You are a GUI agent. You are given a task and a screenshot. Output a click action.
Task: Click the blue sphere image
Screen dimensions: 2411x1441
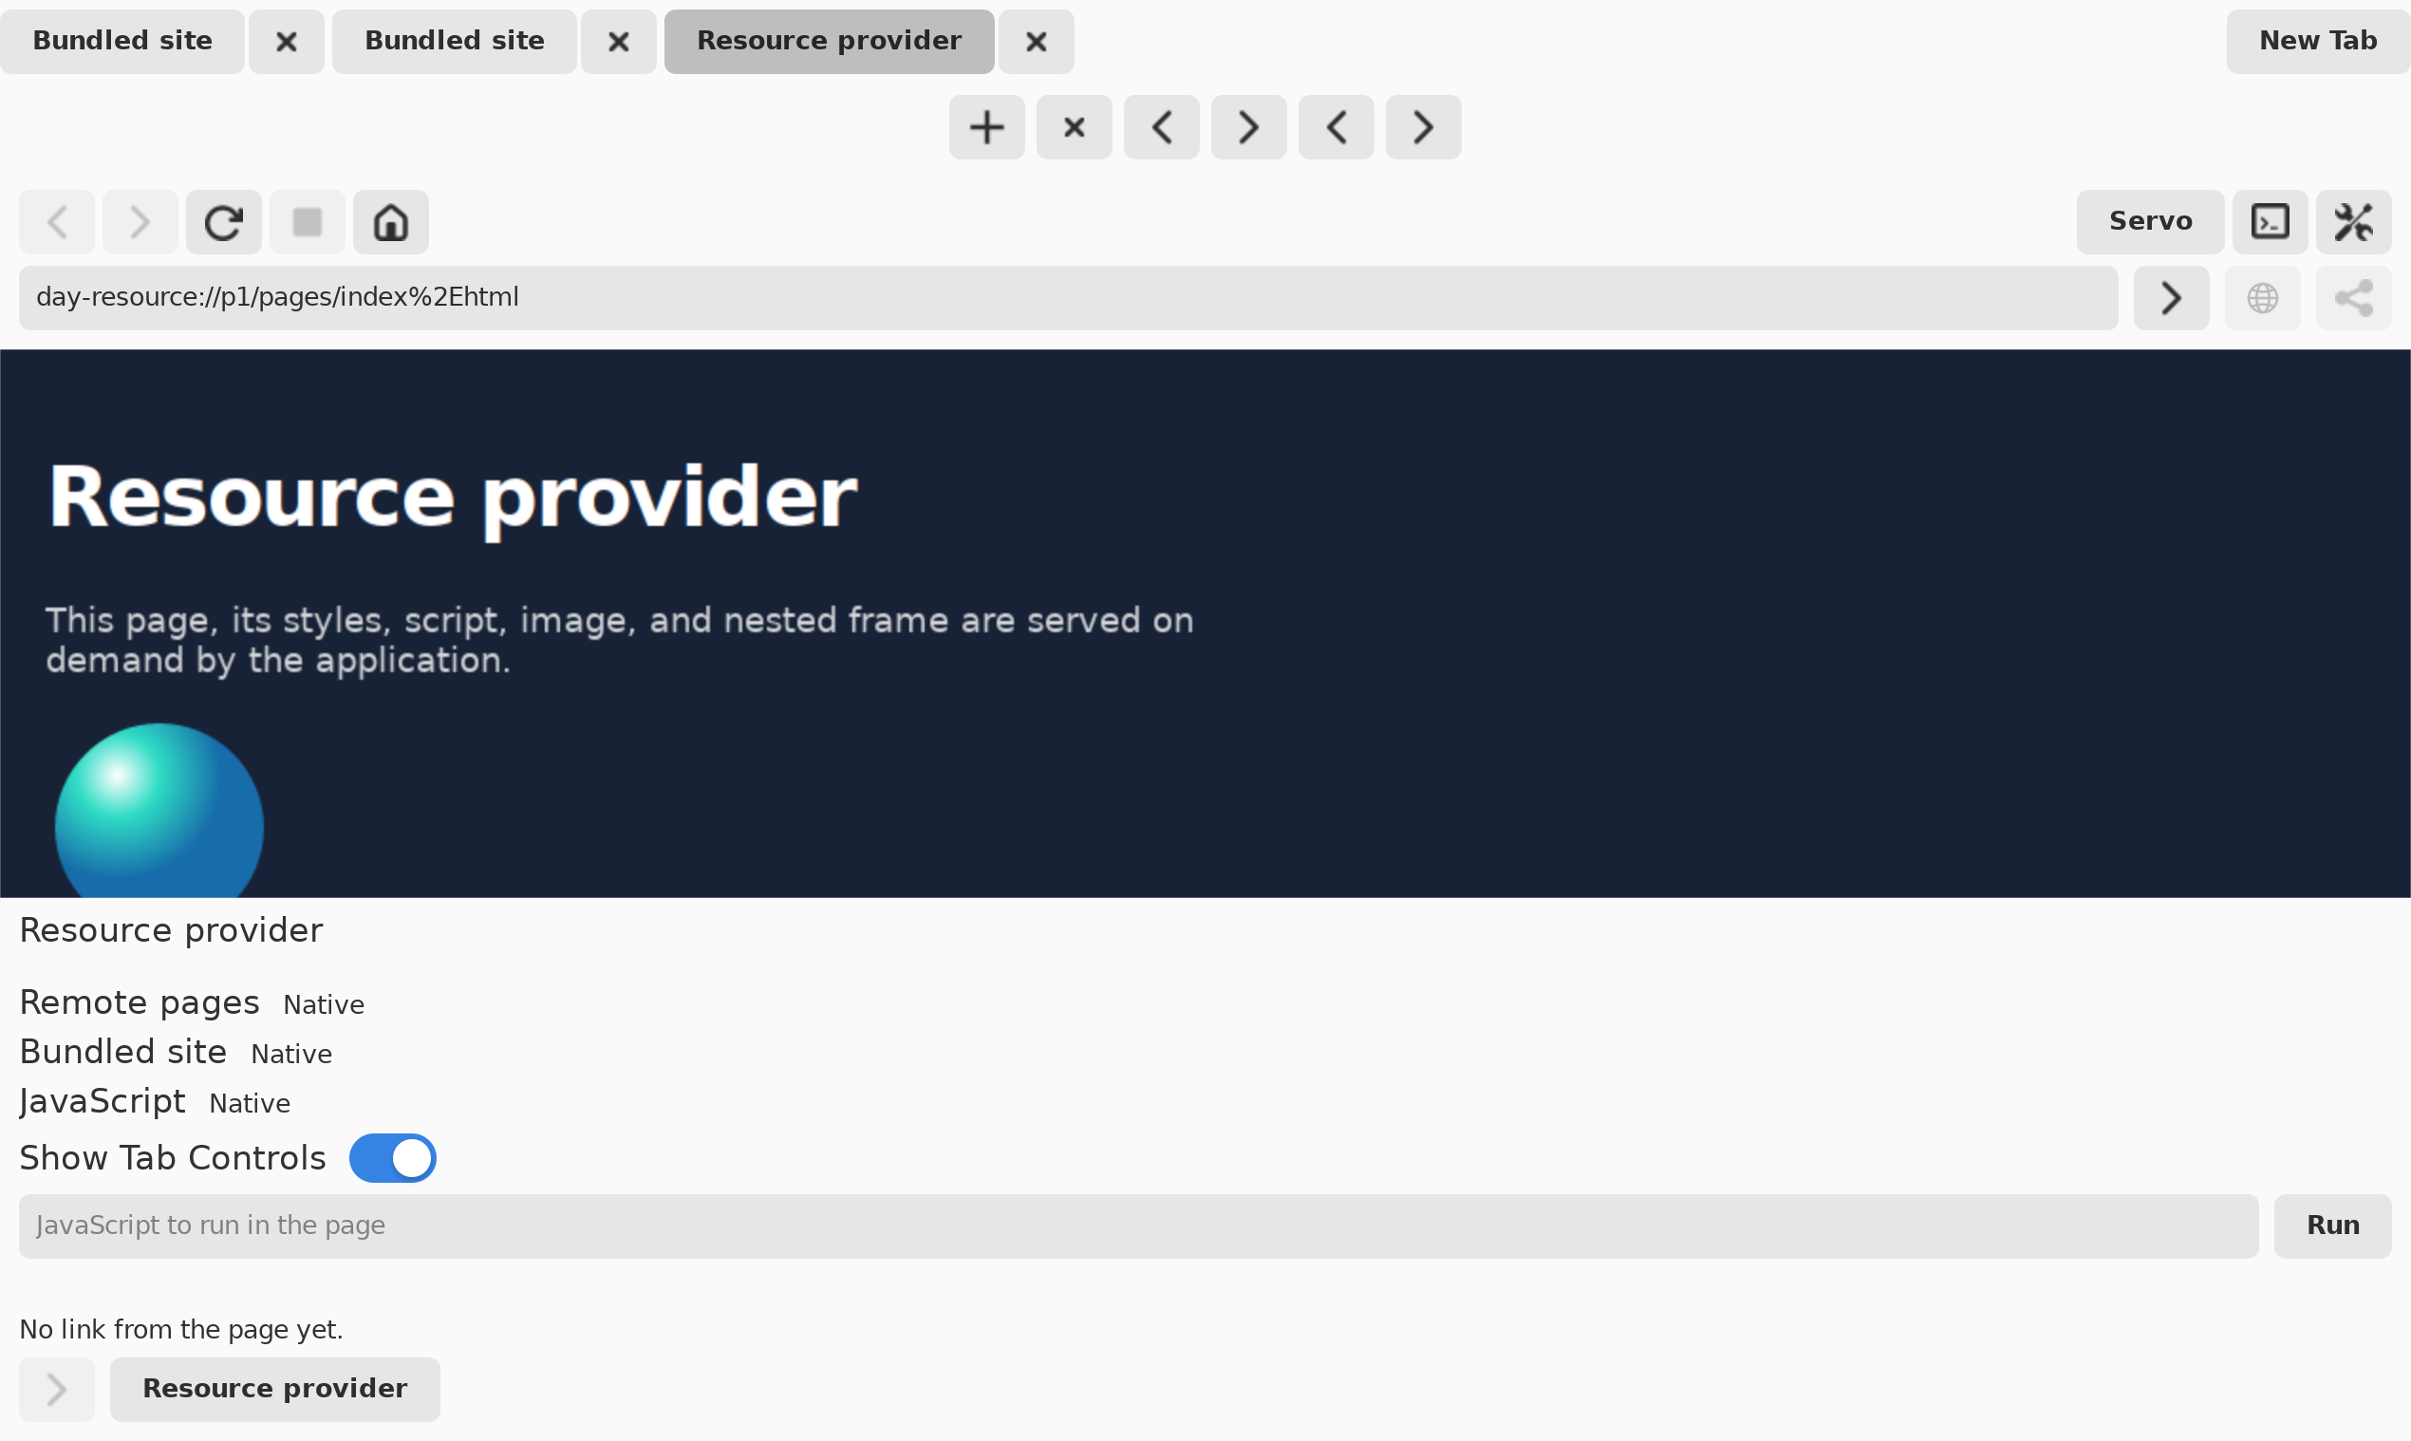(x=159, y=811)
